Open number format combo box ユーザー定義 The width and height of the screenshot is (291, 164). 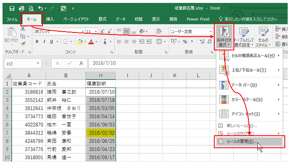click(x=191, y=32)
